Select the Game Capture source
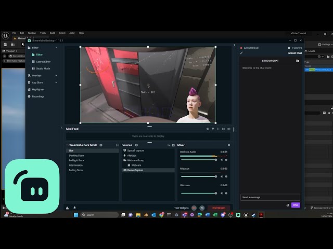The width and height of the screenshot is (333, 249). tap(148, 170)
